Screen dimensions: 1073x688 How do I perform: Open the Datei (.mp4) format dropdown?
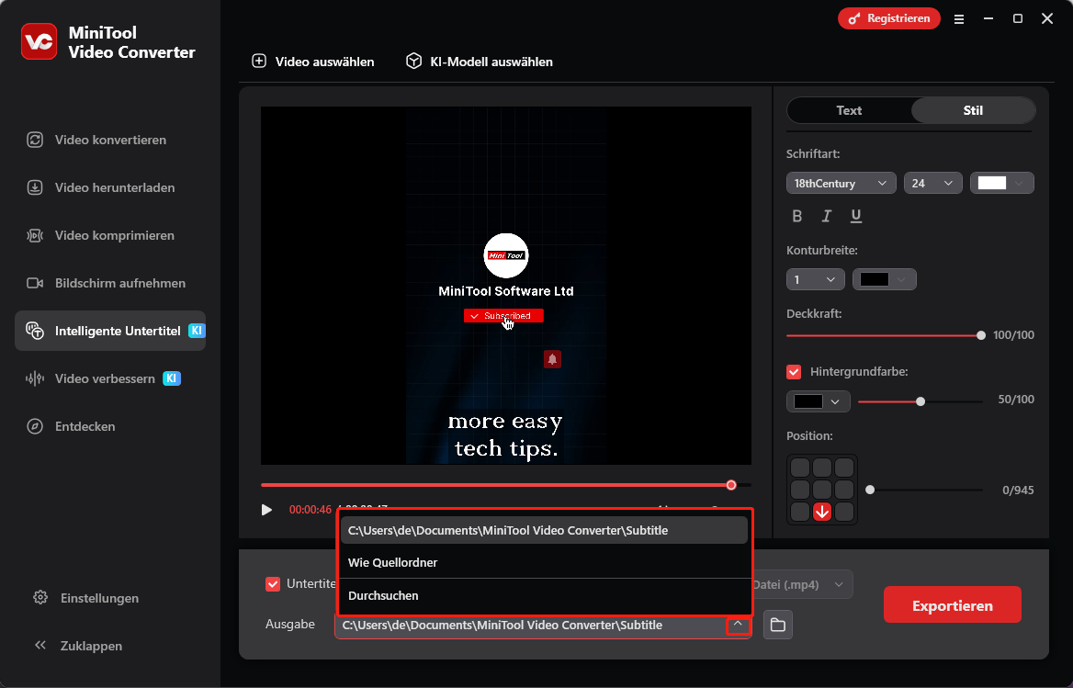802,585
